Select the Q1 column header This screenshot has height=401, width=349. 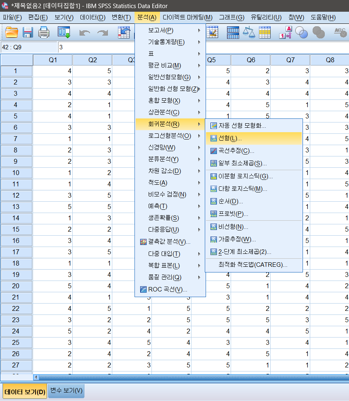(53, 60)
